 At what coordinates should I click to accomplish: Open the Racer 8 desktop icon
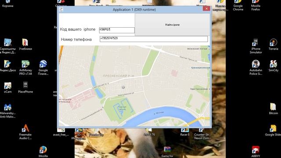point(185,132)
